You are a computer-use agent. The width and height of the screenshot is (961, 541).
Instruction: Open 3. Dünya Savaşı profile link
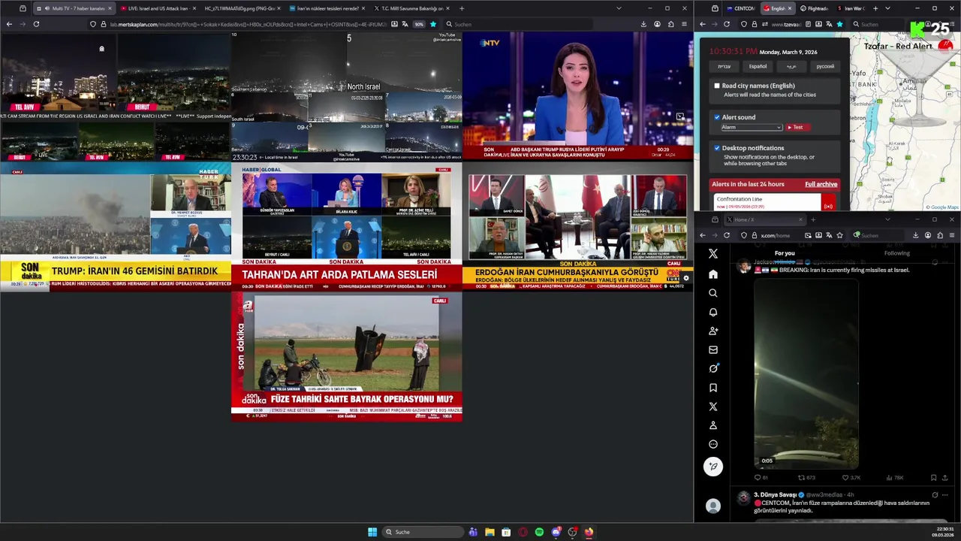click(775, 494)
